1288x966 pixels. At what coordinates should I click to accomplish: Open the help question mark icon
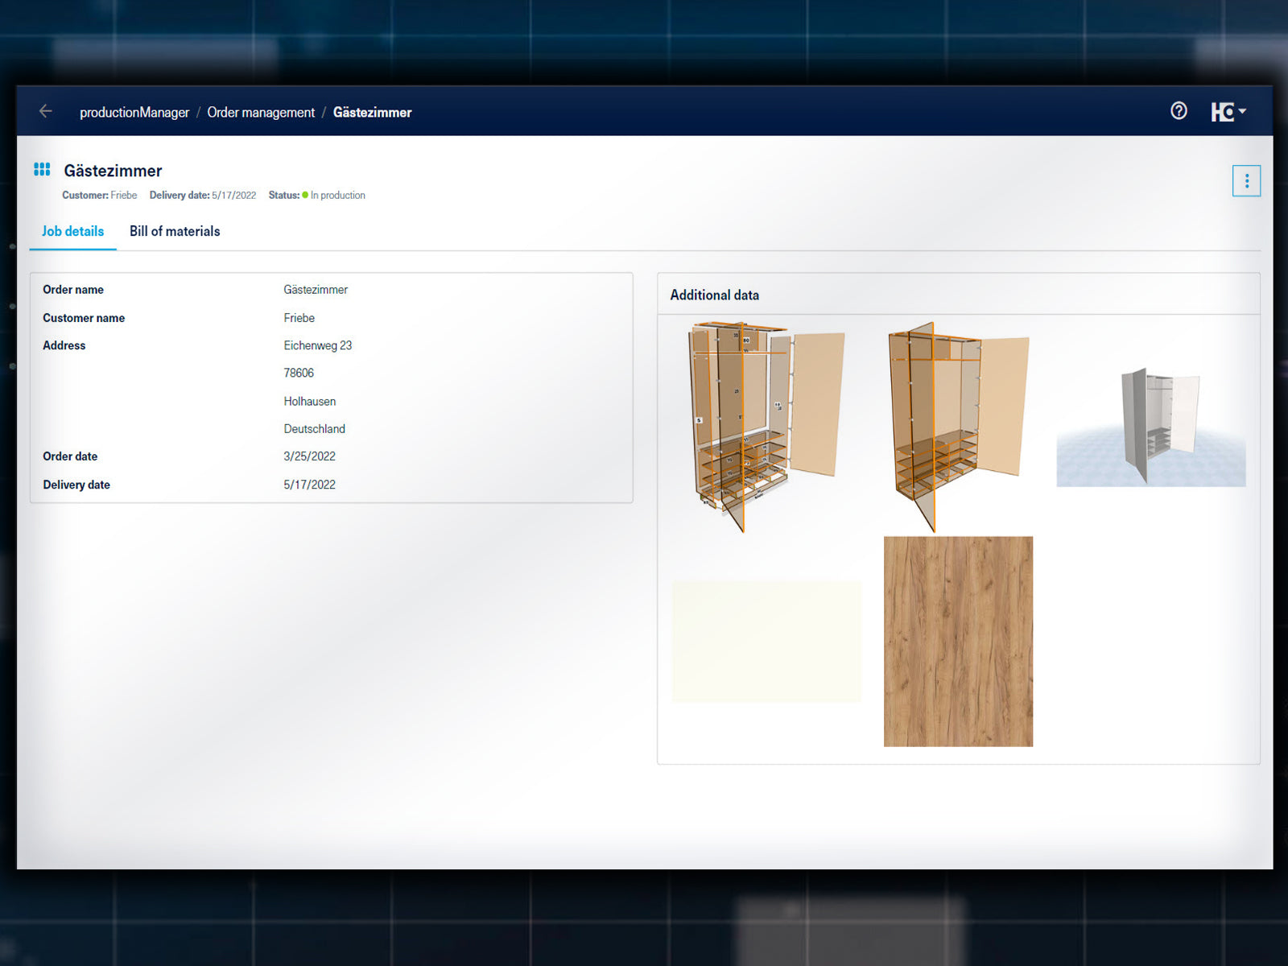click(1179, 111)
